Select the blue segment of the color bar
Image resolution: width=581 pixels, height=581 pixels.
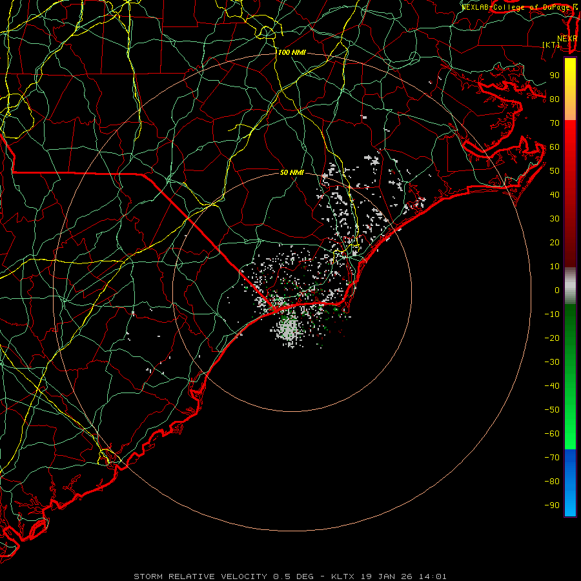coord(570,482)
